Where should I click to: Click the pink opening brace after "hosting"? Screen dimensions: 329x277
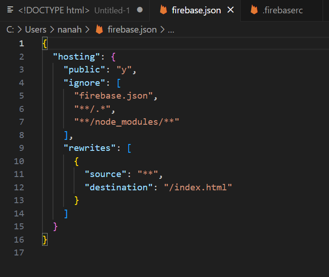(113, 57)
